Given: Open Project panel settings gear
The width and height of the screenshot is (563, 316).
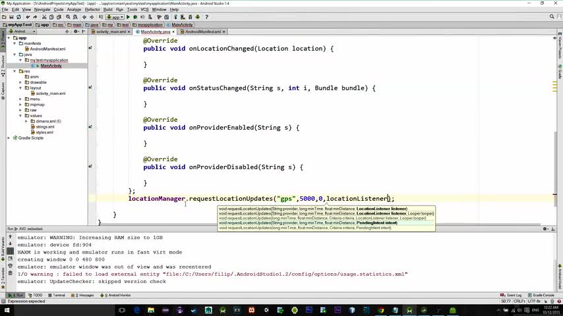Looking at the screenshot, I should [x=76, y=32].
